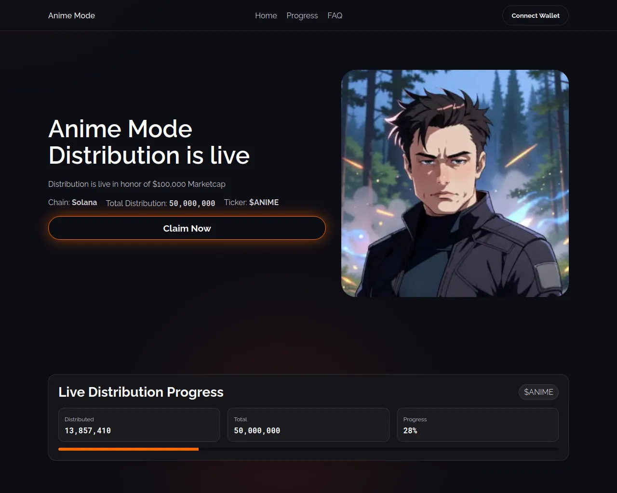Click the Connect Wallet button
Screen dimensions: 617x493
click(x=536, y=15)
